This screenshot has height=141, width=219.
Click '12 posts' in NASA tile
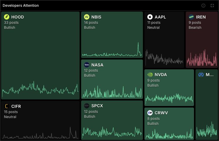(x=91, y=70)
